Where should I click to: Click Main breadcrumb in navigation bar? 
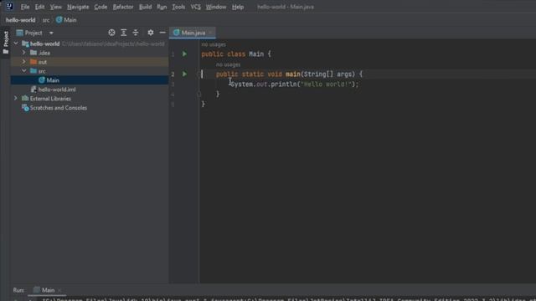pos(66,20)
